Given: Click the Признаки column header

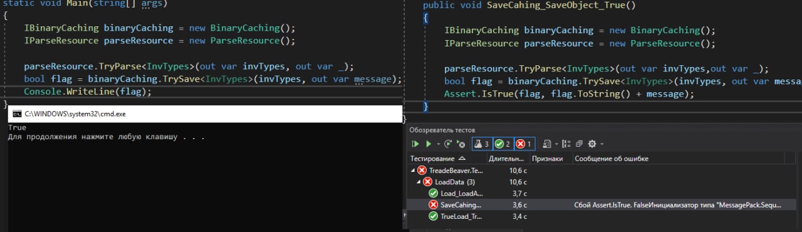Looking at the screenshot, I should (551, 159).
